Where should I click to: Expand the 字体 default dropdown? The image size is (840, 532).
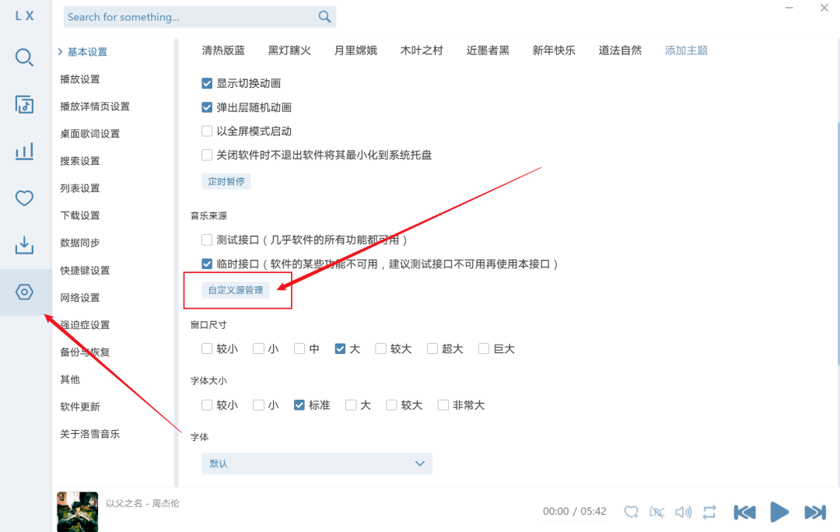(x=317, y=464)
